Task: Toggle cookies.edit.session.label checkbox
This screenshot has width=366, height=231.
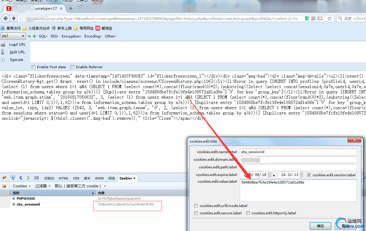Action: 309,175
